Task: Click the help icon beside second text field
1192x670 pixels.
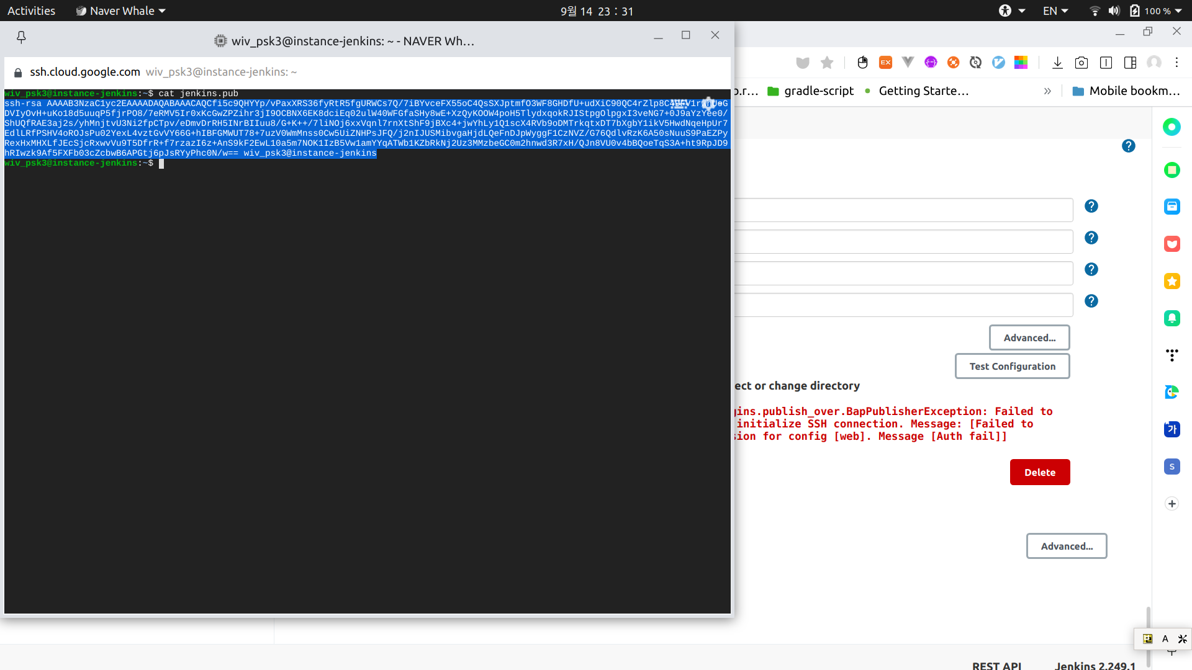Action: [x=1091, y=238]
